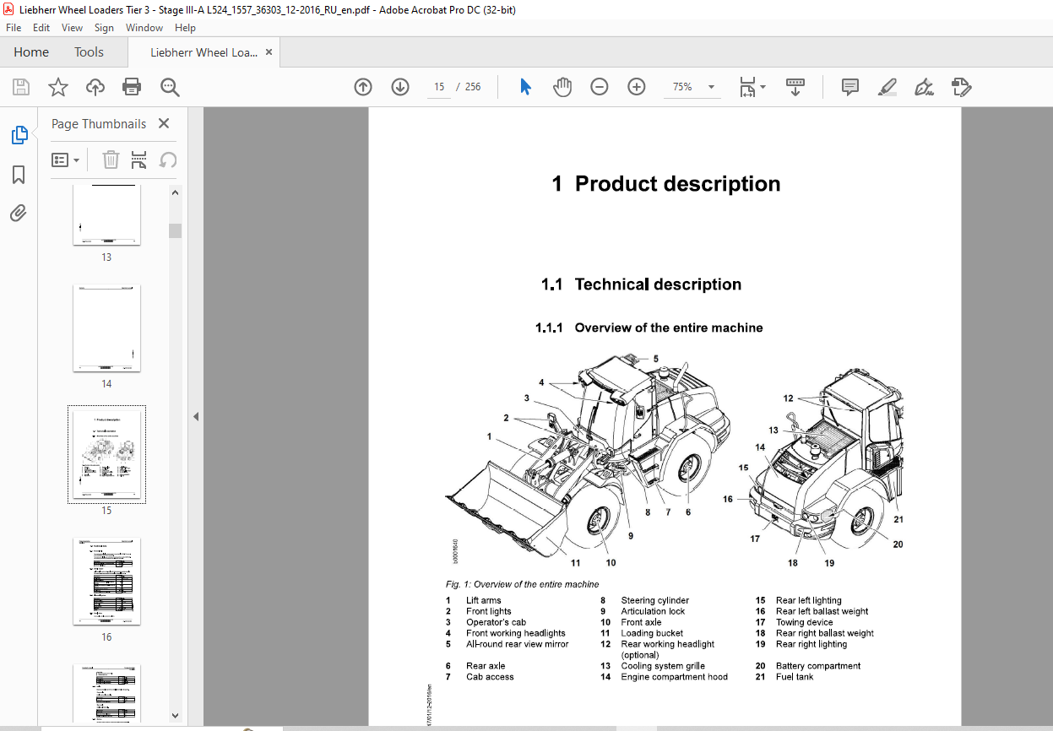Expand fit page dropdown arrow
Screen dimensions: 1053x731
(x=763, y=87)
